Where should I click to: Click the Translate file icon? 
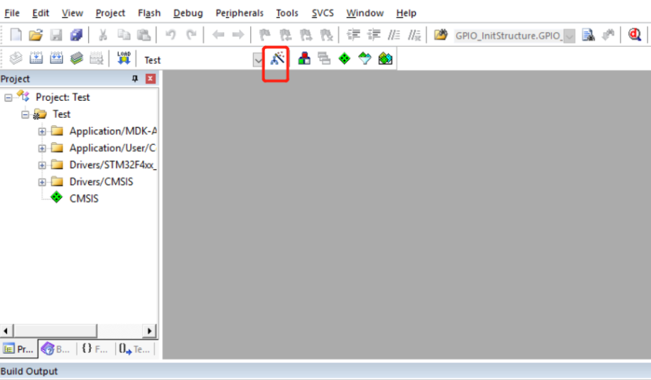[x=16, y=58]
